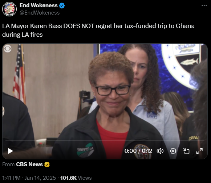Open the @EndWokeness handle link
211x183 pixels.
tap(40, 13)
